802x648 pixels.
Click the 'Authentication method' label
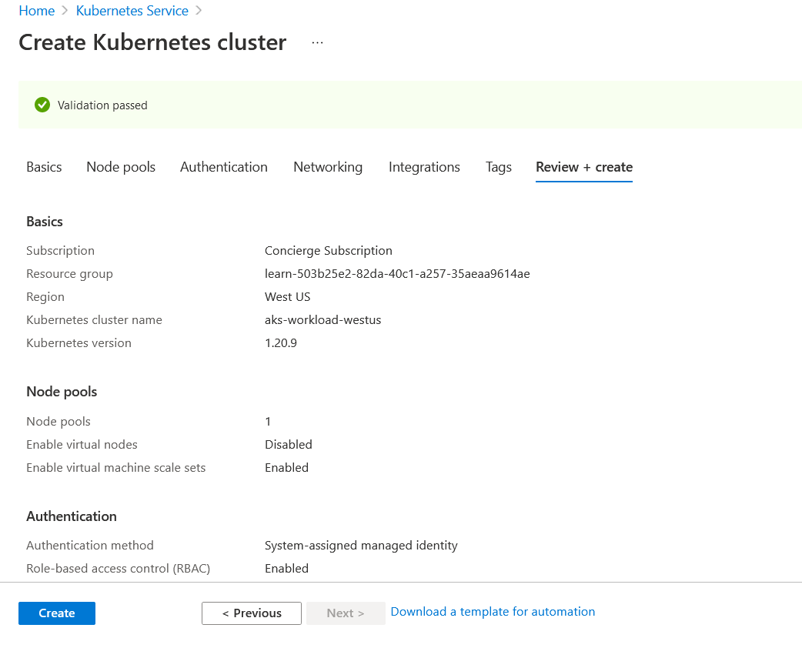tap(90, 545)
